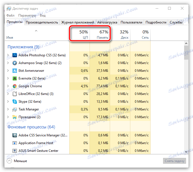Click the Google Chrome icon

click(15, 86)
